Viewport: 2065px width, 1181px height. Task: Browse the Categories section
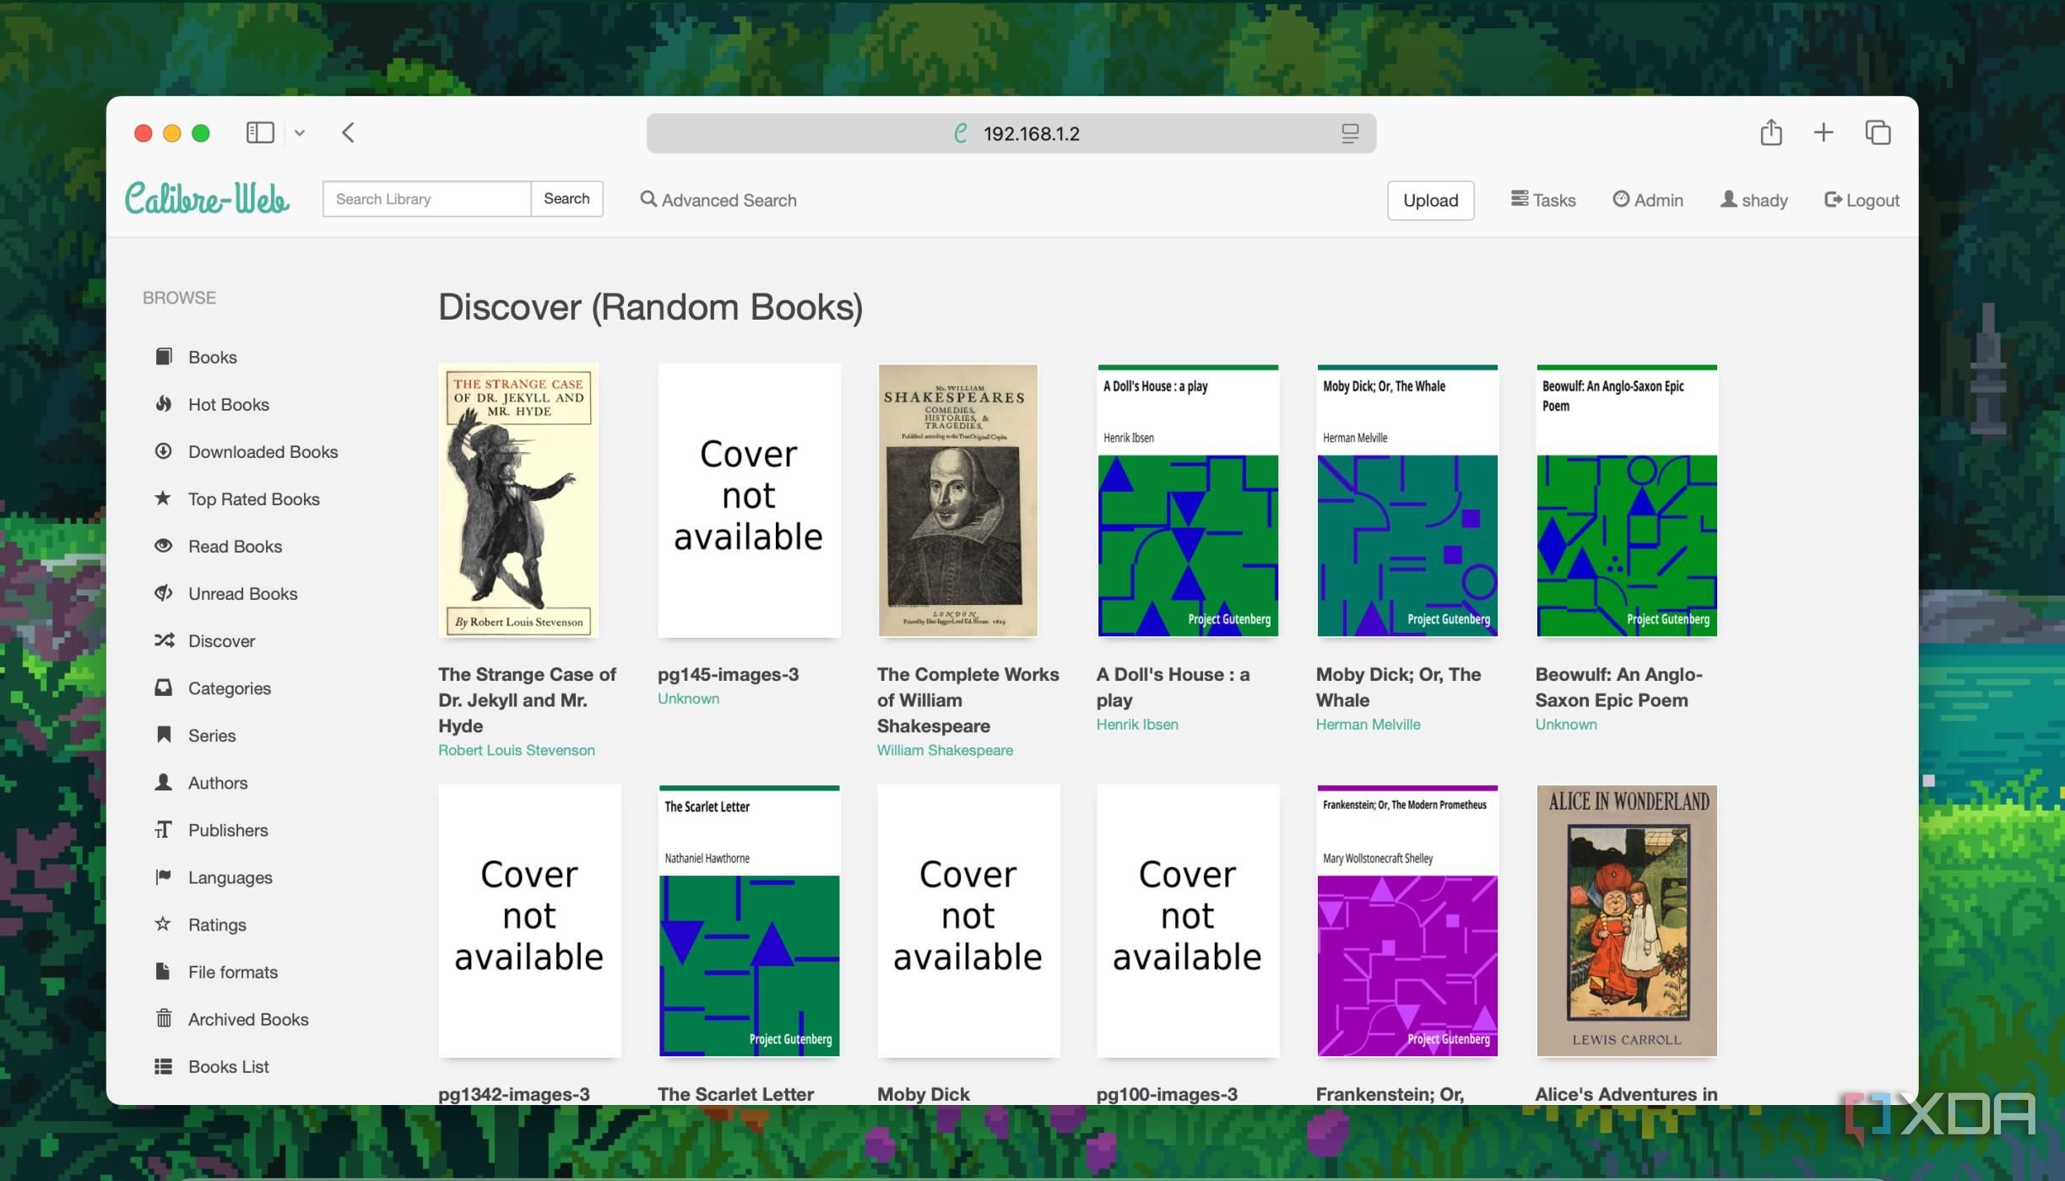pyautogui.click(x=230, y=688)
